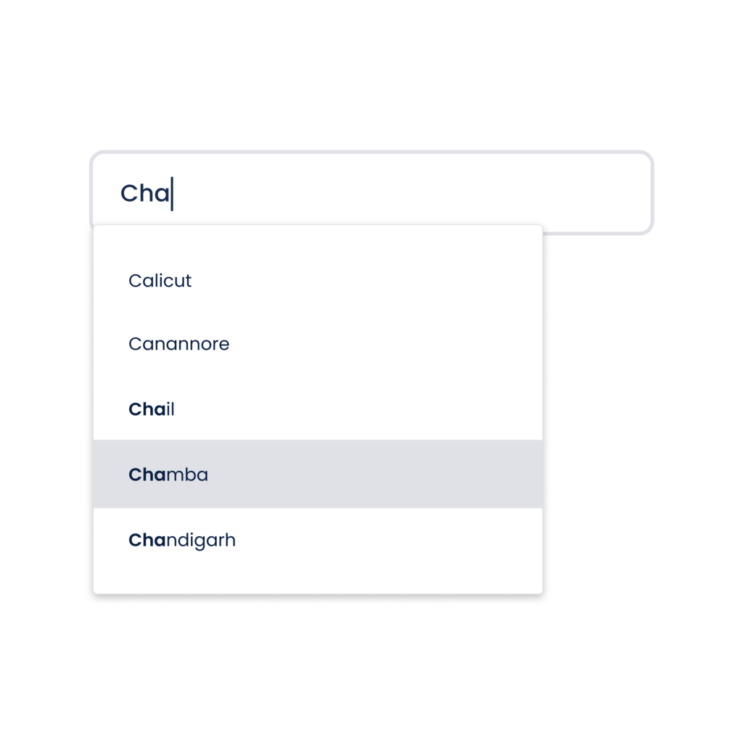The width and height of the screenshot is (743, 743).
Task: Click the bold Cha in Chamba
Action: click(x=147, y=475)
